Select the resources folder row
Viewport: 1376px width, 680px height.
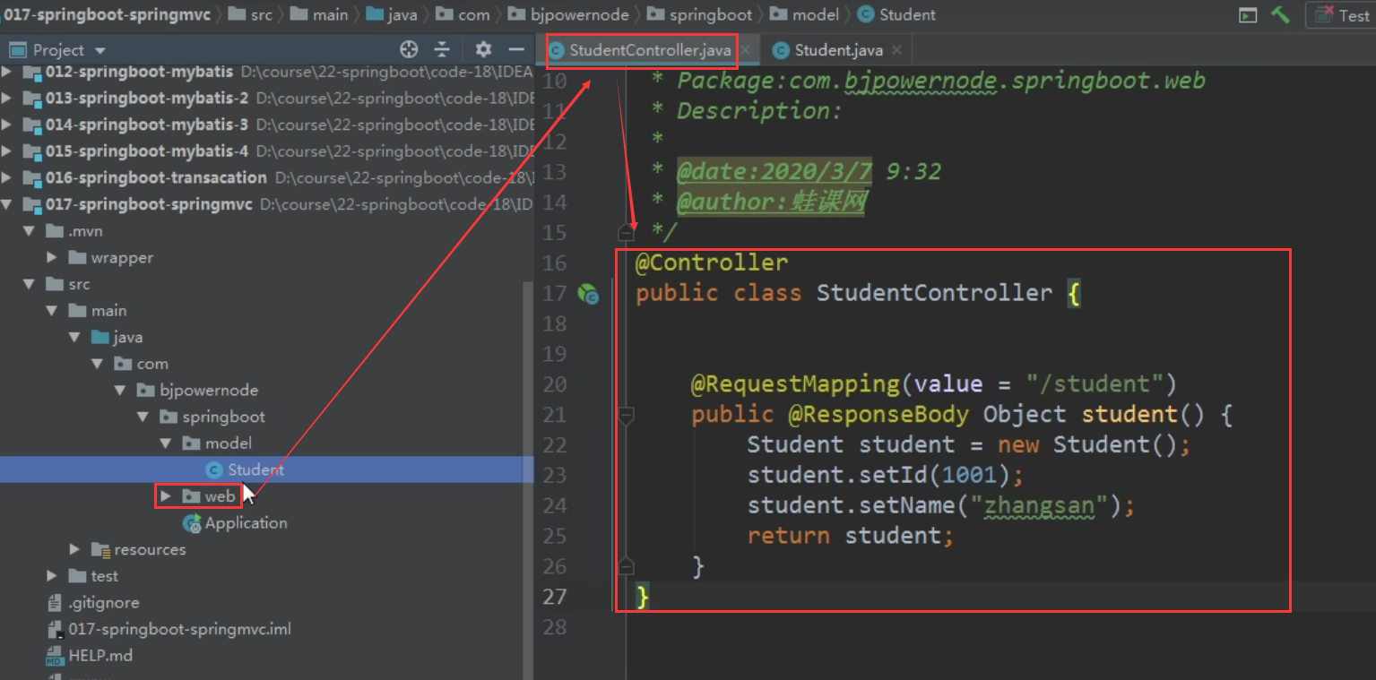coord(139,549)
